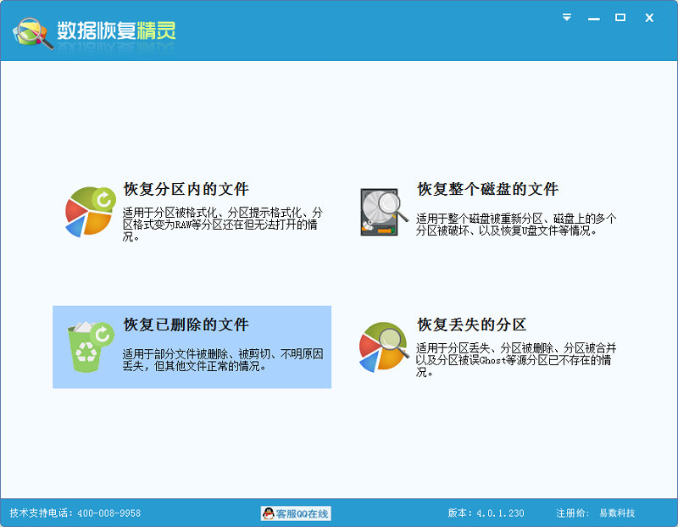The width and height of the screenshot is (678, 527).
Task: Select heading 恢复丢失的分区
Action: [472, 325]
